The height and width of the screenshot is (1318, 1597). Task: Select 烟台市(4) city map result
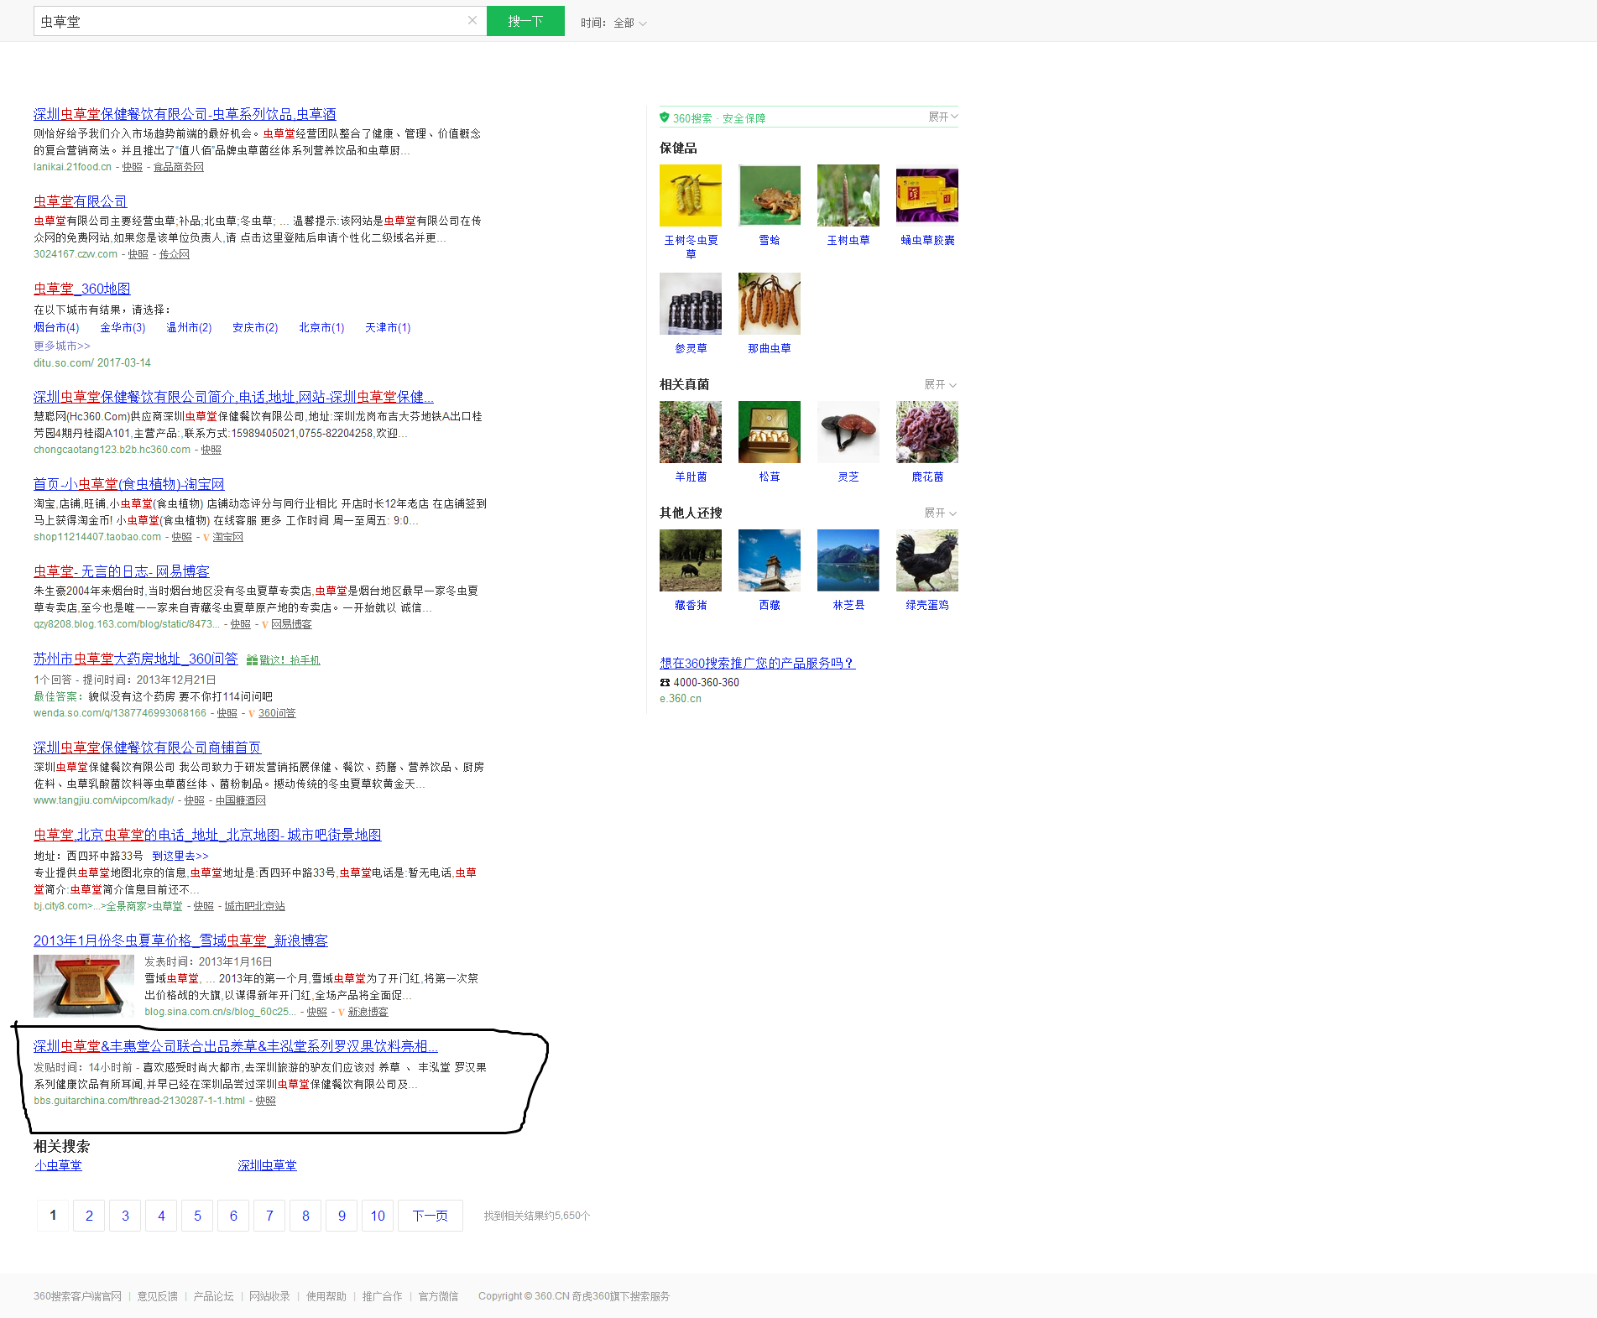tap(56, 327)
